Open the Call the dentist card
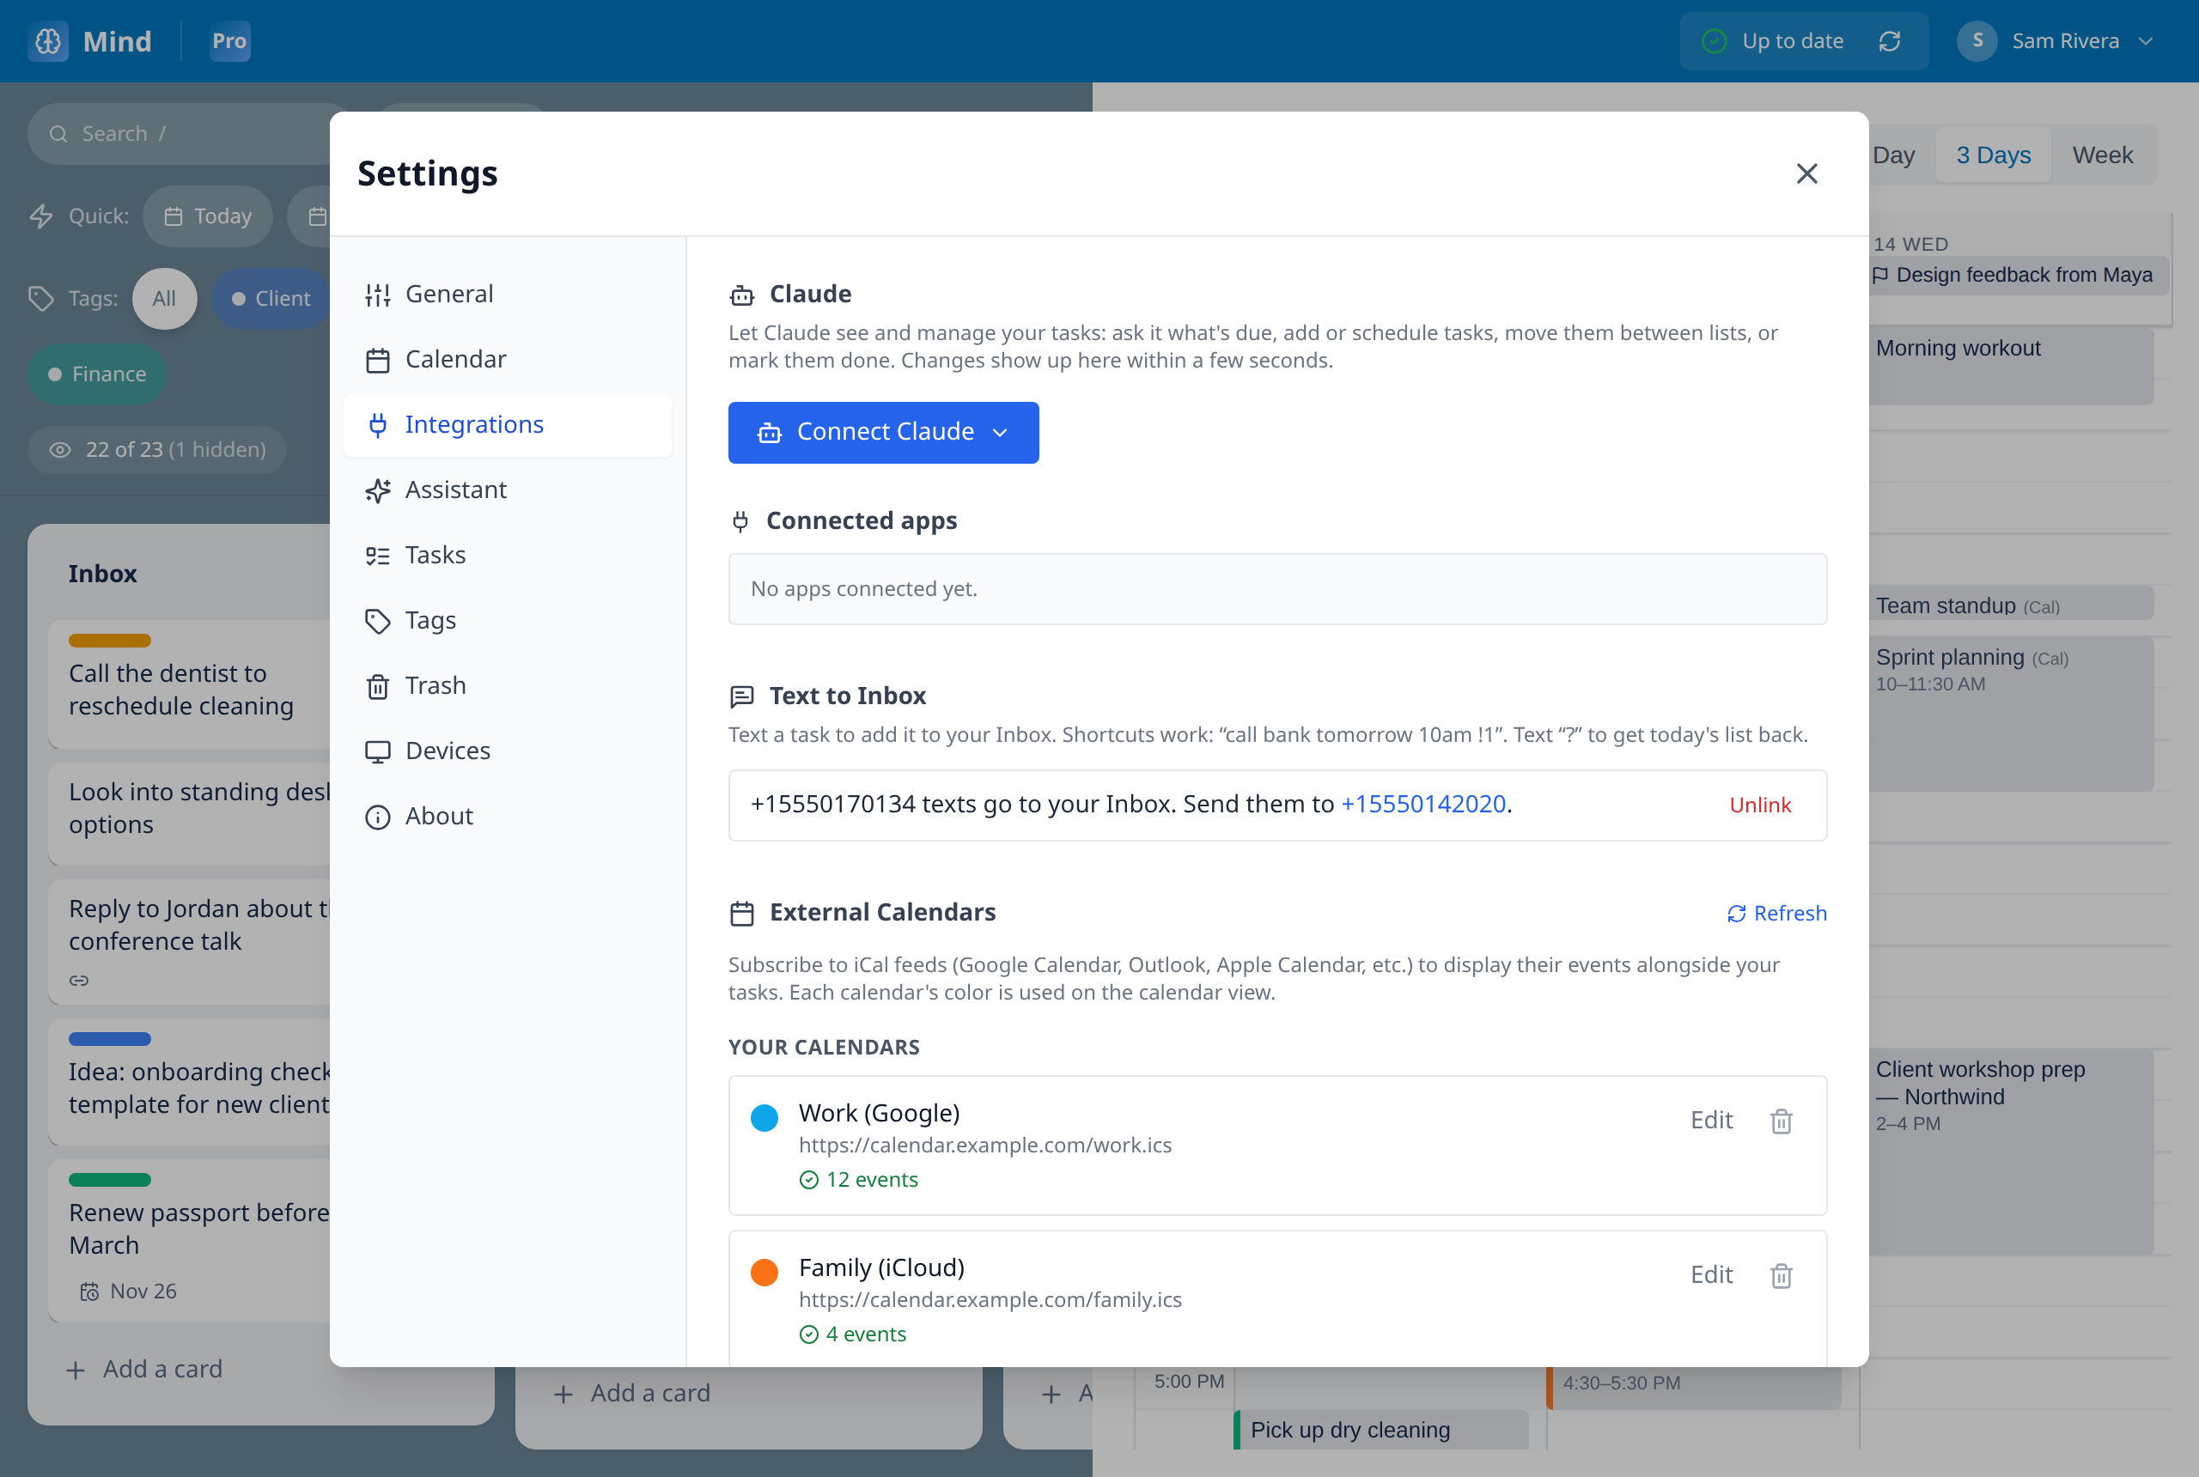 coord(188,684)
